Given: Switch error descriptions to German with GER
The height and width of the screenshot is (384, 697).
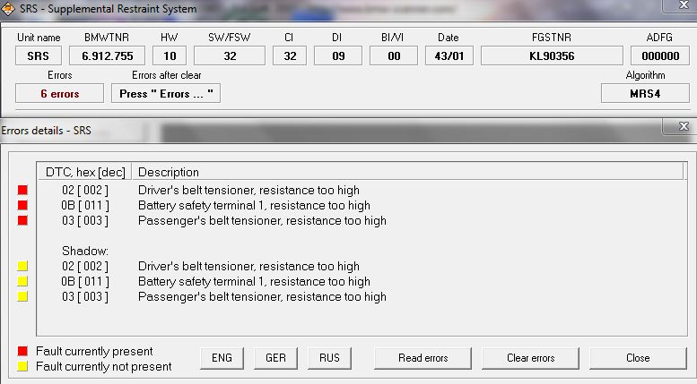Looking at the screenshot, I should pos(275,358).
